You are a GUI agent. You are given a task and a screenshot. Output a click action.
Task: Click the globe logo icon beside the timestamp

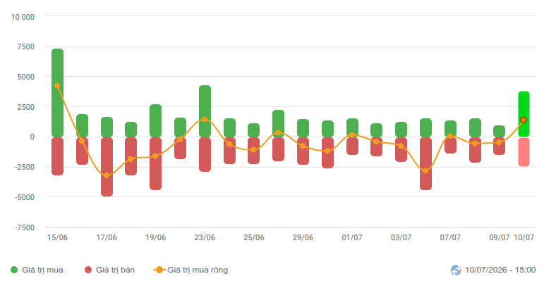[x=456, y=270]
